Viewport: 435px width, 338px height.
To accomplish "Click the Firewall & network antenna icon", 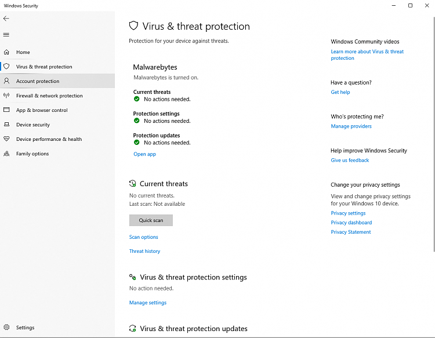I will 6,96.
